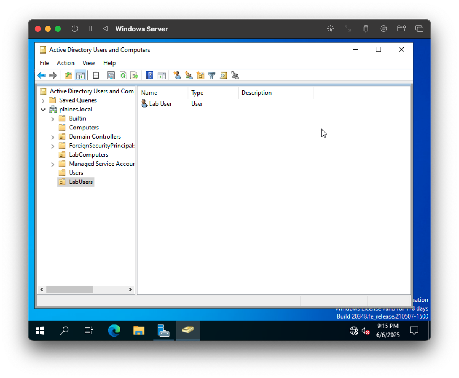The height and width of the screenshot is (378, 459).
Task: Open Properties via the toolbar icon
Action: pos(111,75)
